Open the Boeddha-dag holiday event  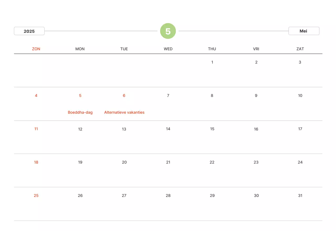tap(80, 112)
